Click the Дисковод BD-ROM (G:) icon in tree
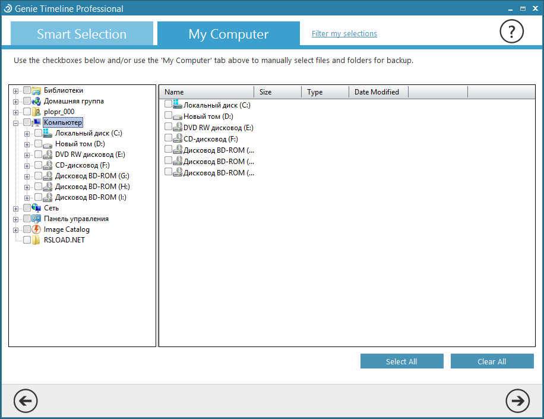Screen dimensions: 544x419 [x=48, y=176]
